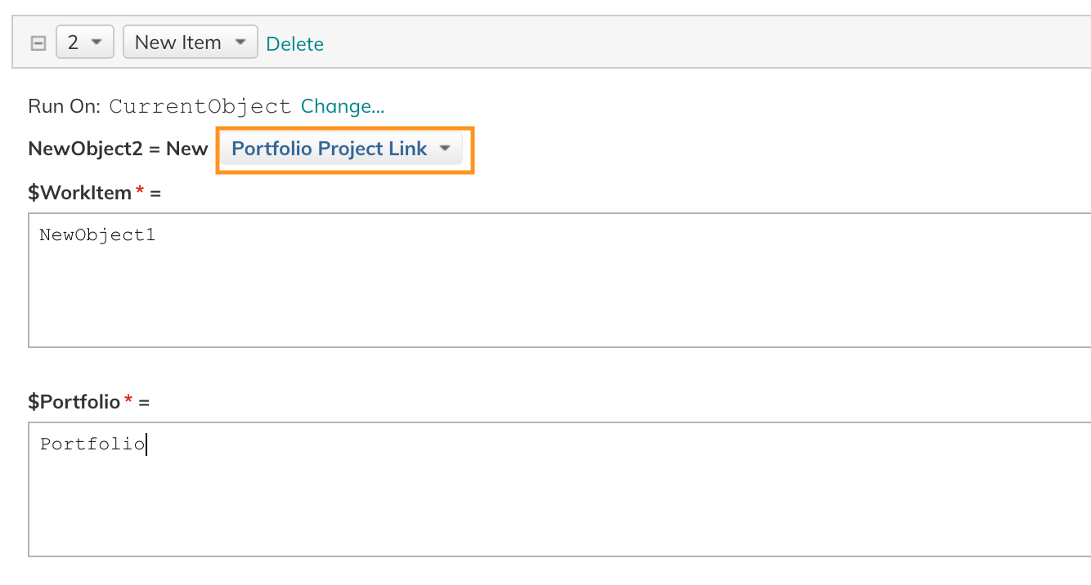Collapse the step using the minus icon
1091x585 pixels.
pyautogui.click(x=38, y=43)
